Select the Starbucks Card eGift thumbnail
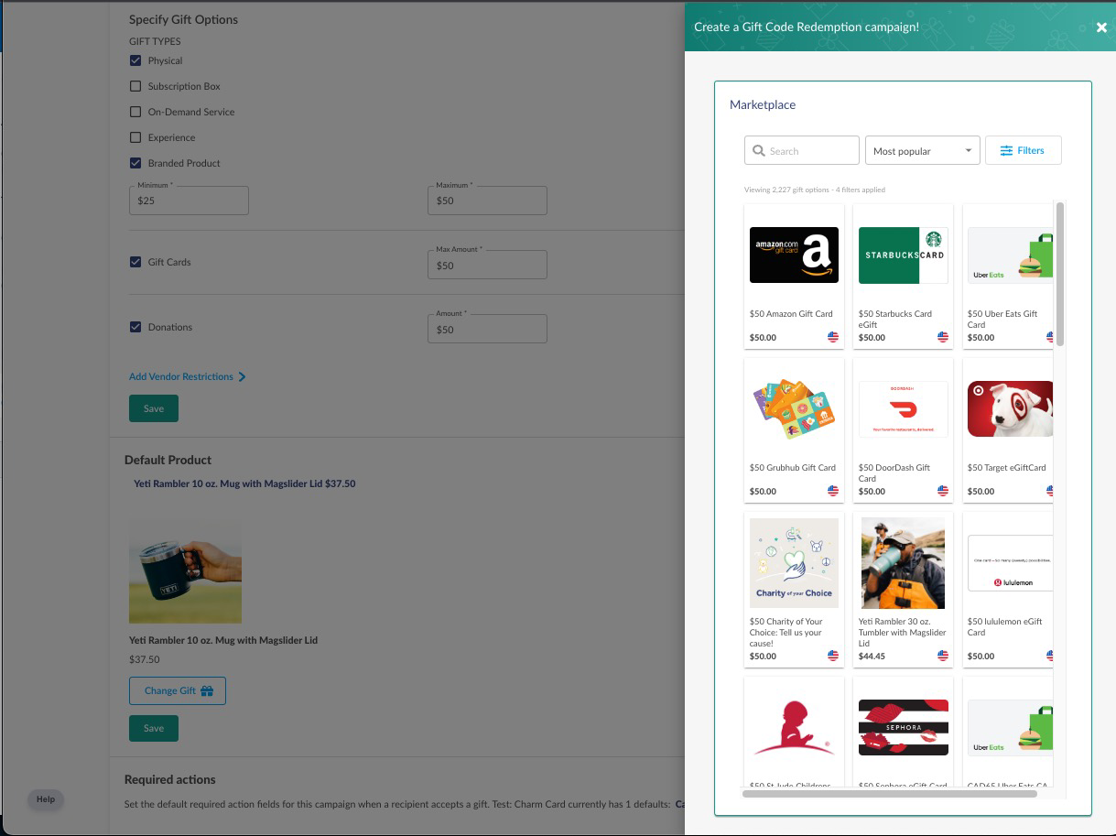 903,255
